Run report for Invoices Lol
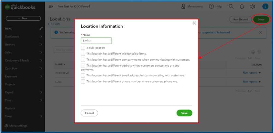This screenshot has height=133, width=273. point(250,73)
